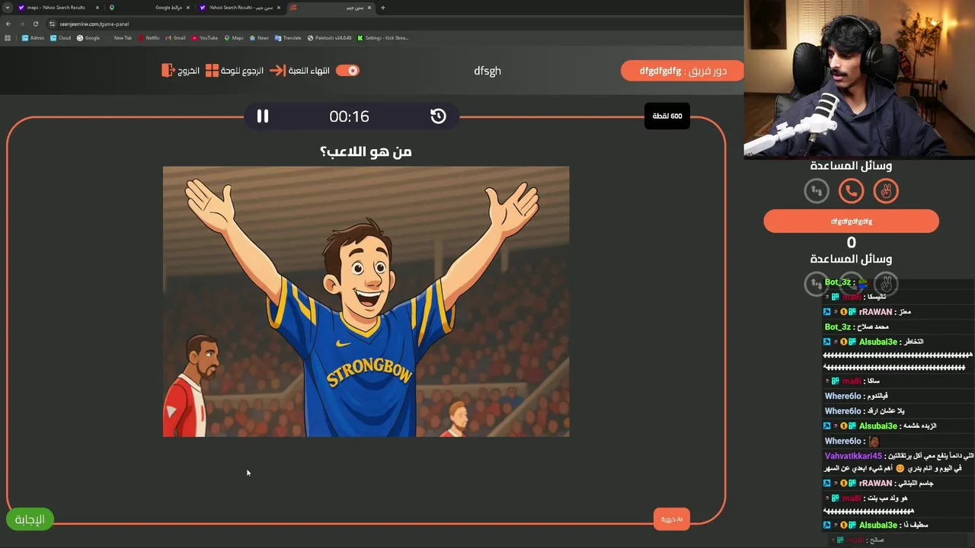Image resolution: width=975 pixels, height=548 pixels.
Task: Click the dfsgh game title text
Action: (487, 71)
